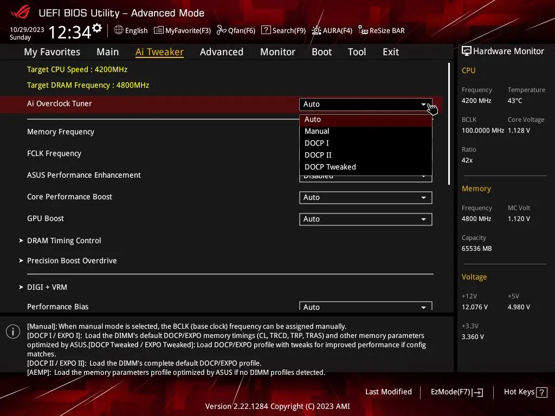Image resolution: width=555 pixels, height=416 pixels.
Task: Switch to the Monitor tab
Action: pos(277,52)
